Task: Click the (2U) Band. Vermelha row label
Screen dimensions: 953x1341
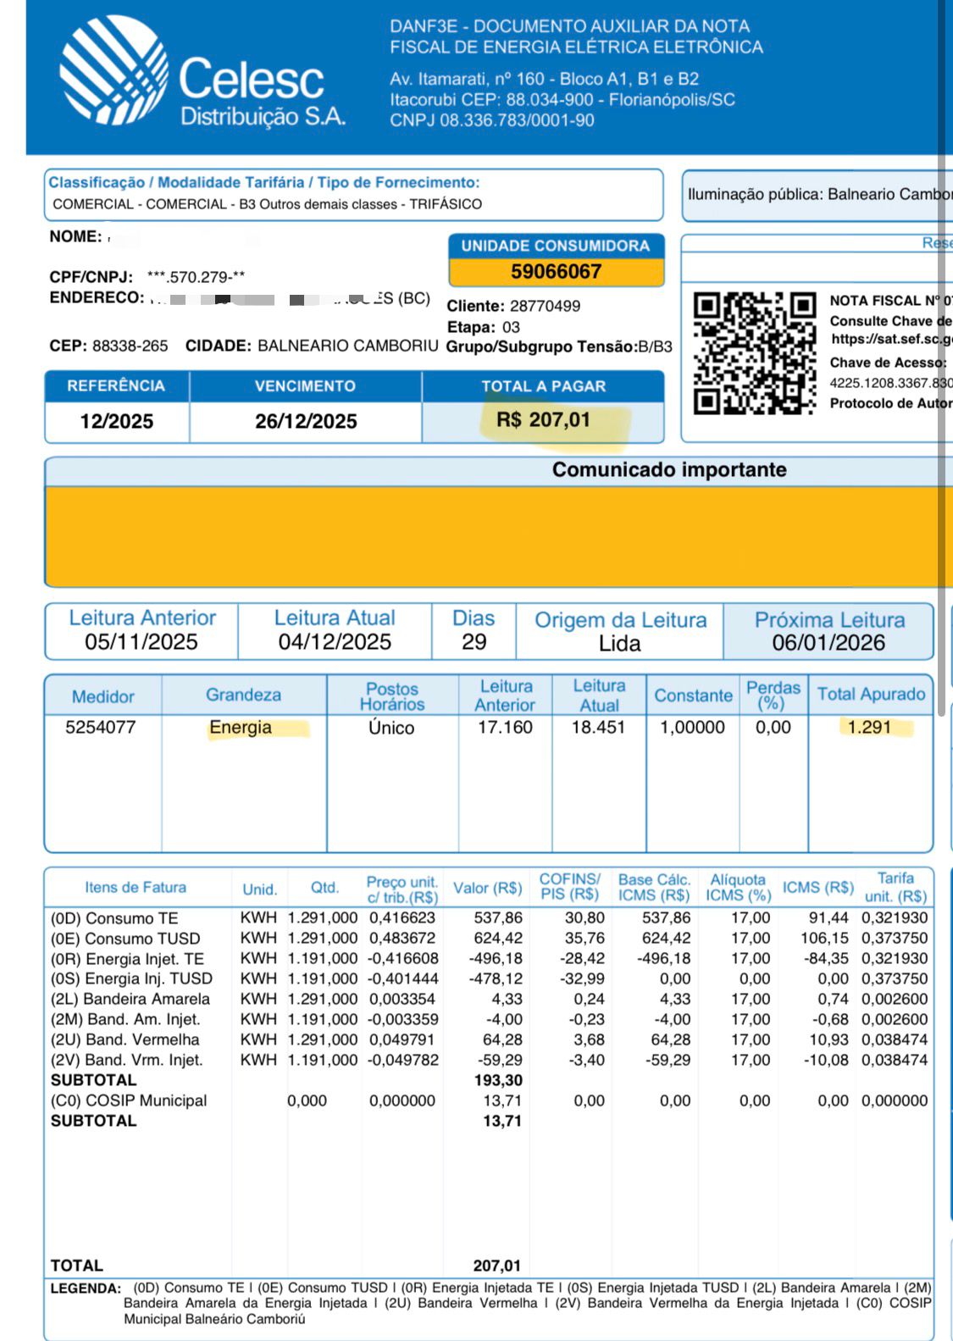Action: pos(125,1039)
